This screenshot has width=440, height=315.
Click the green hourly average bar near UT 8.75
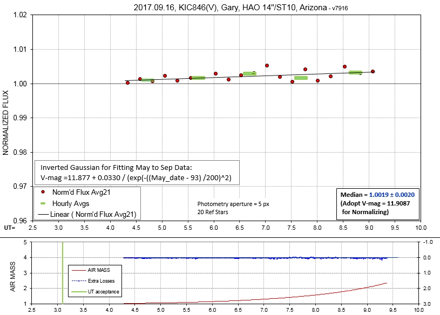point(356,73)
